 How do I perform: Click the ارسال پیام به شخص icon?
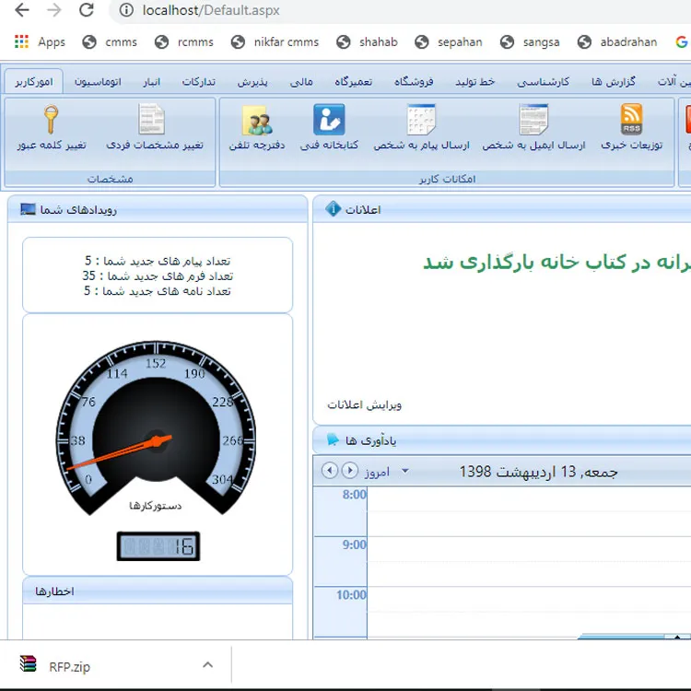click(x=421, y=120)
